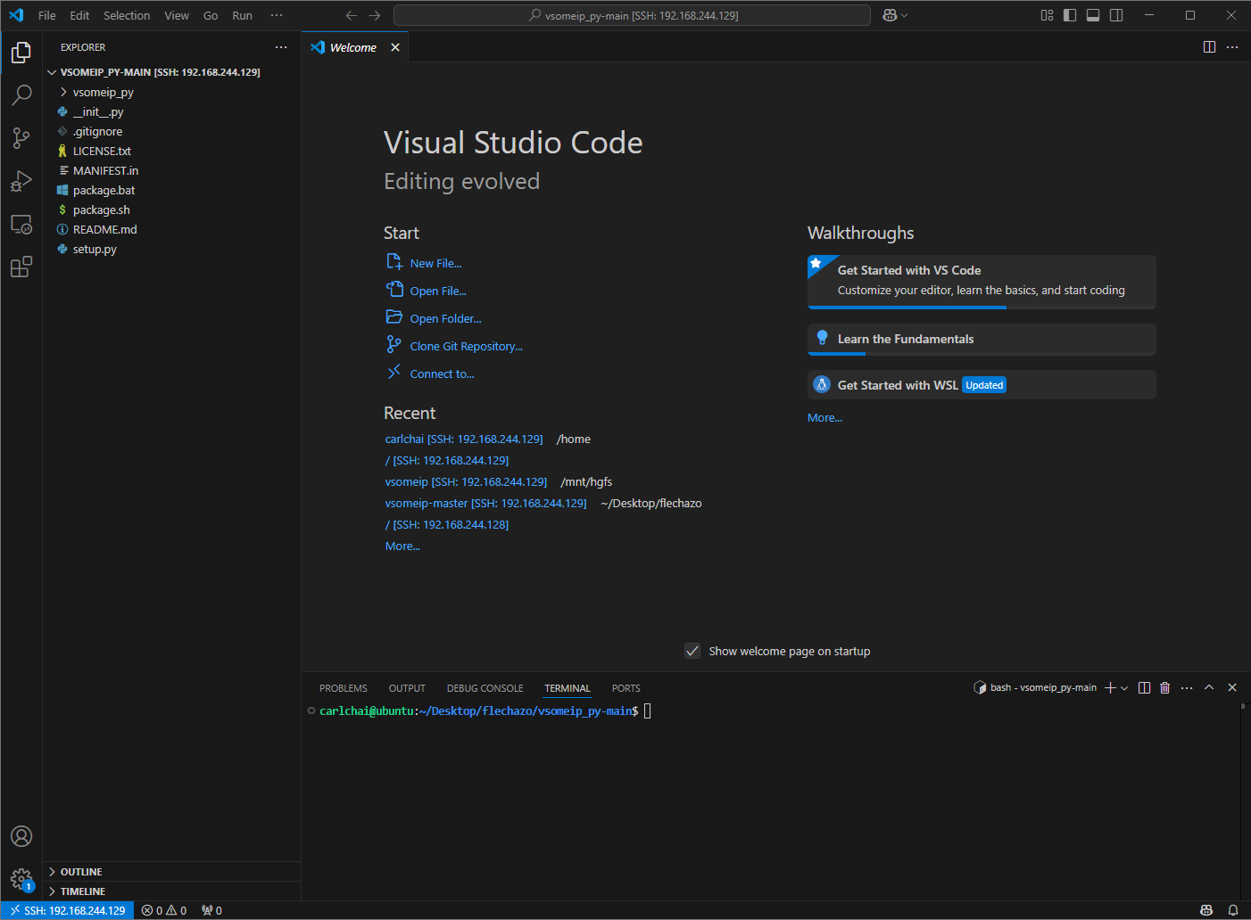Switch to the OUTPUT tab

[x=407, y=688]
